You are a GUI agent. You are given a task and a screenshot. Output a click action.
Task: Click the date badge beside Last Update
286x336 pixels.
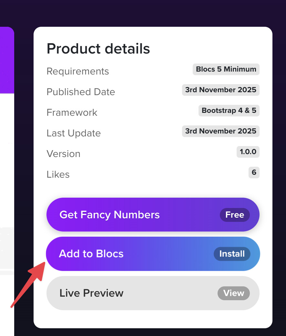(x=221, y=131)
